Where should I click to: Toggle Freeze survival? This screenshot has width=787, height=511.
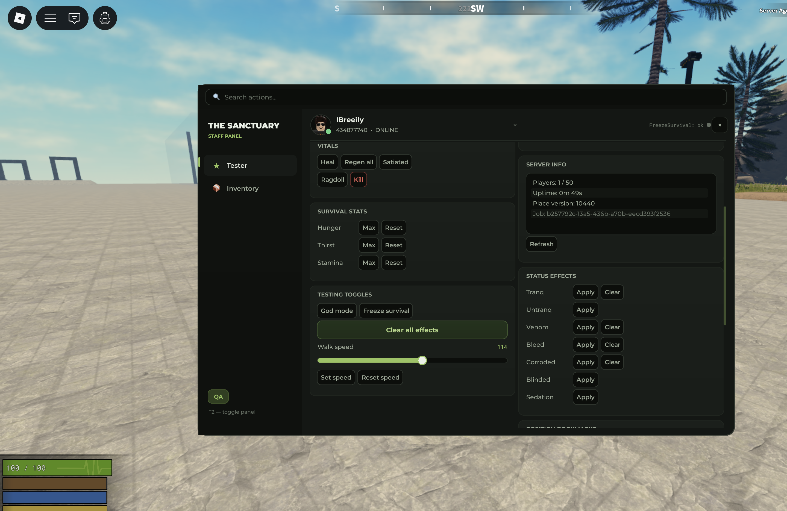pos(386,311)
